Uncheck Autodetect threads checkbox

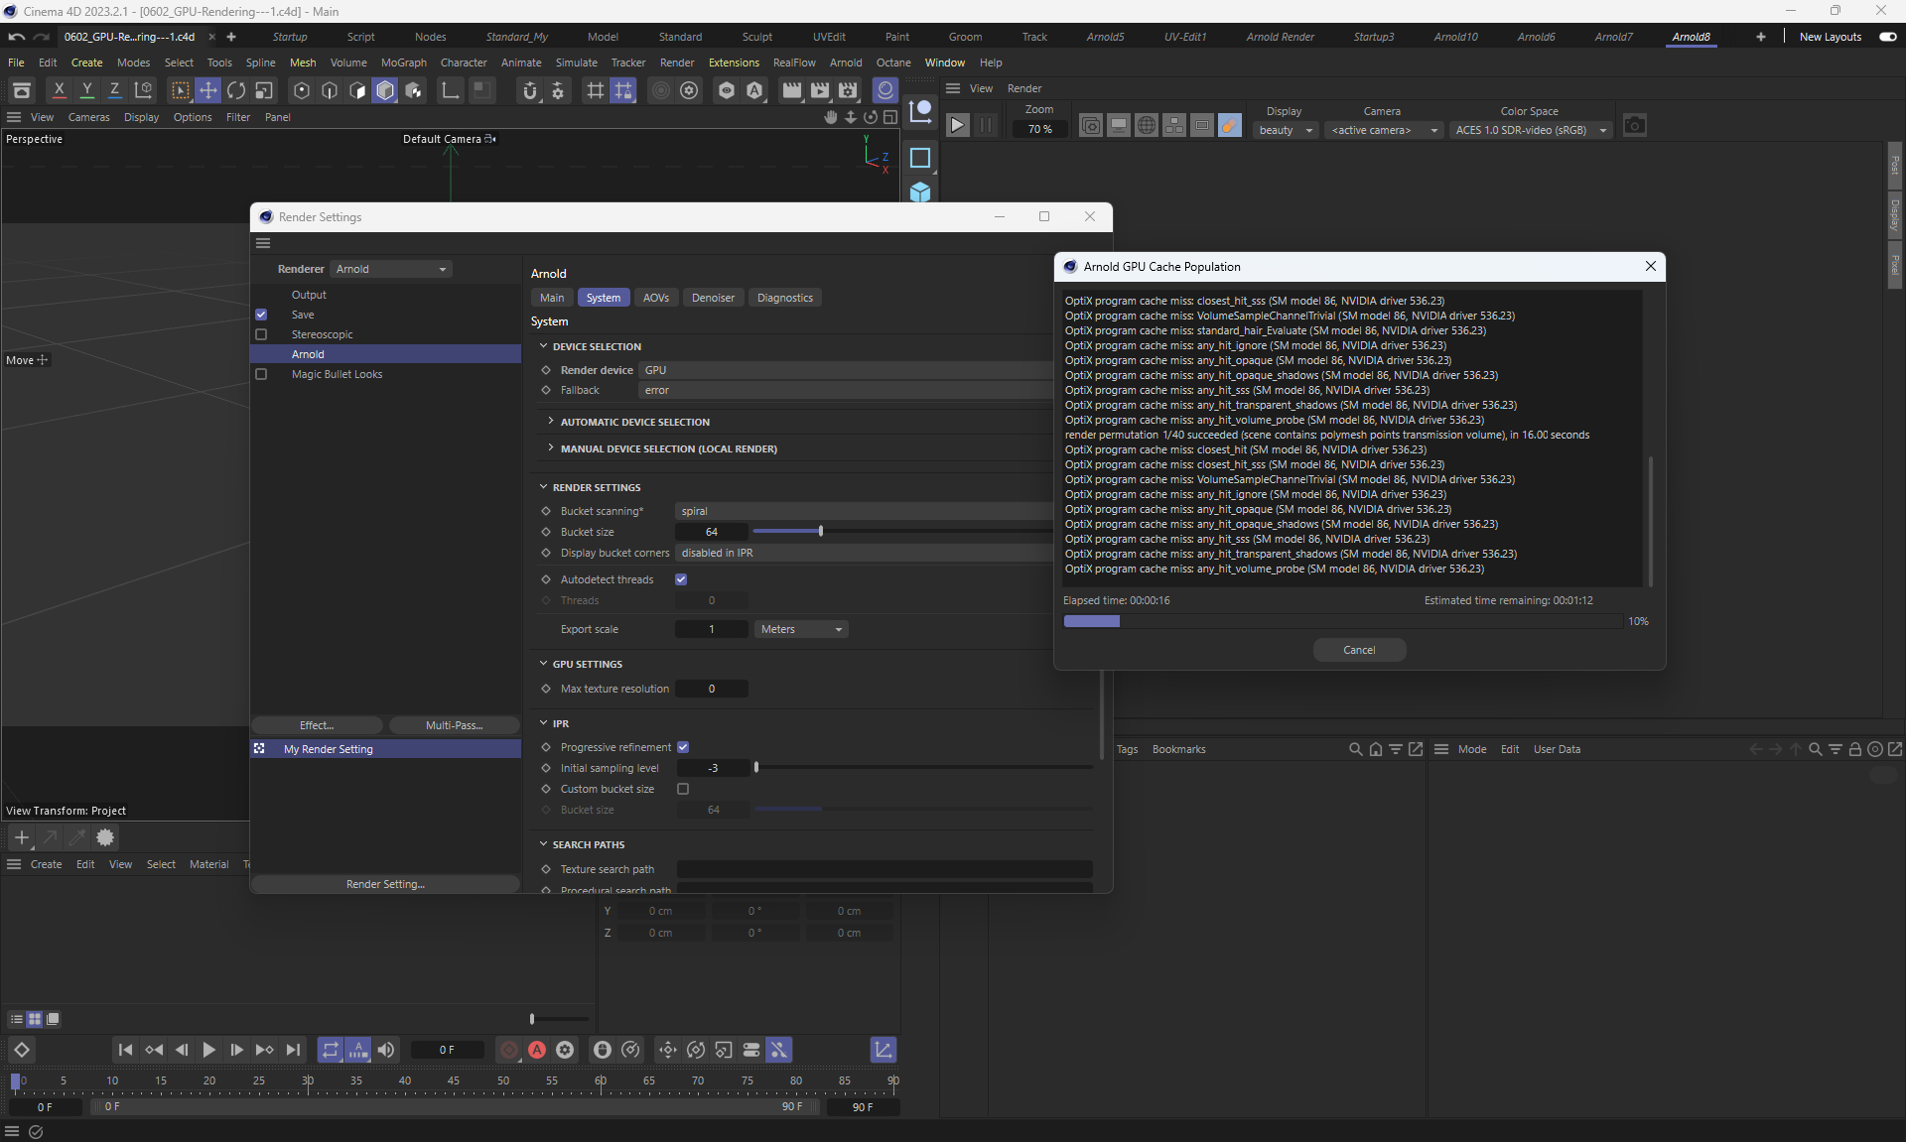(681, 579)
